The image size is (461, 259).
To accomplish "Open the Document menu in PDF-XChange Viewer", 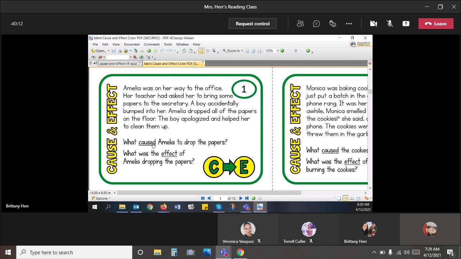I will pyautogui.click(x=131, y=45).
